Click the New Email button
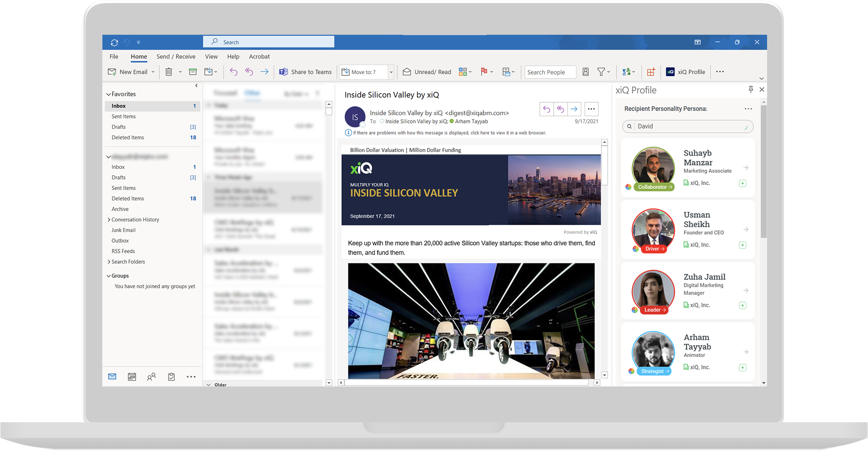This screenshot has height=451, width=868. tap(128, 72)
